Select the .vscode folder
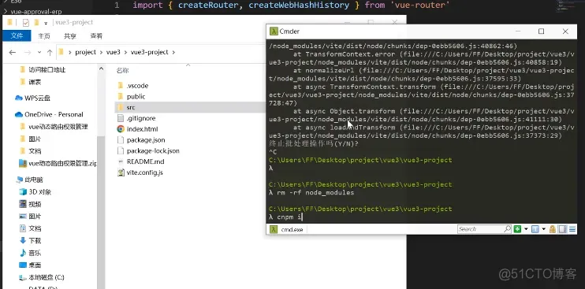 [x=137, y=86]
